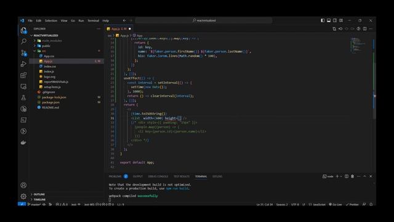Open the terminal launch profile dropdown arrow

[341, 176]
